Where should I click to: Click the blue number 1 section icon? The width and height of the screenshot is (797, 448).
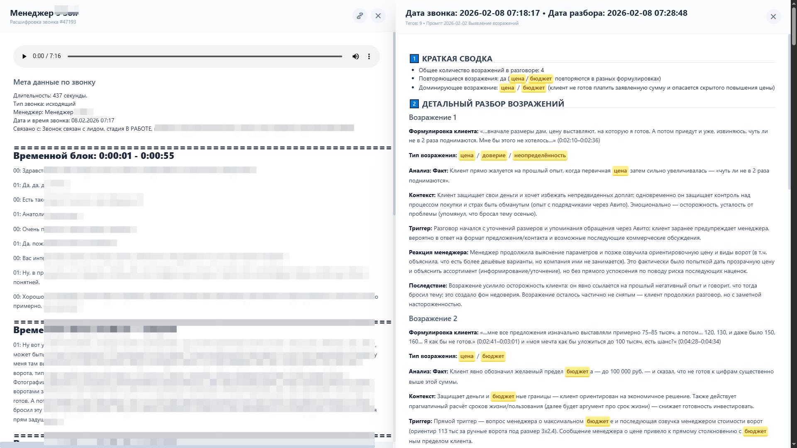tap(414, 58)
